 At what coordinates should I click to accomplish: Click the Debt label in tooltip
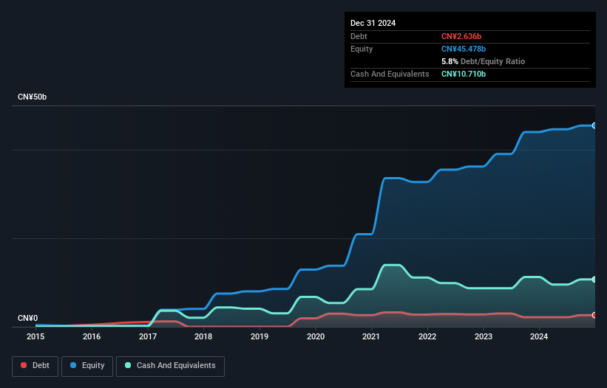coord(359,36)
